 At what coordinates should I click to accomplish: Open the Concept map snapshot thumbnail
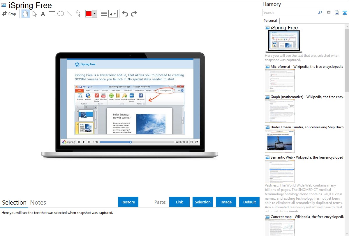pyautogui.click(x=280, y=228)
